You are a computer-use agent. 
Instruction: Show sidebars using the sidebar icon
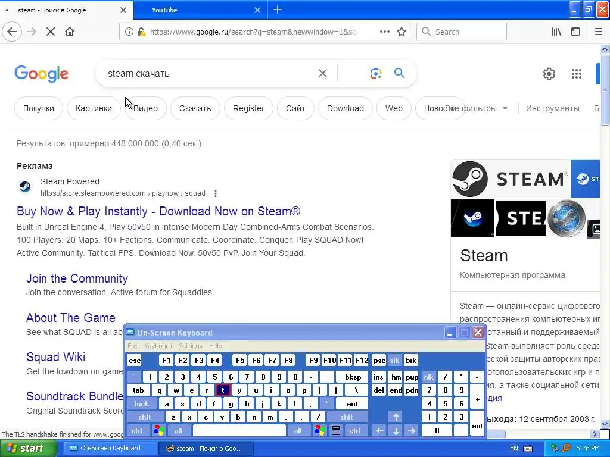[x=575, y=32]
